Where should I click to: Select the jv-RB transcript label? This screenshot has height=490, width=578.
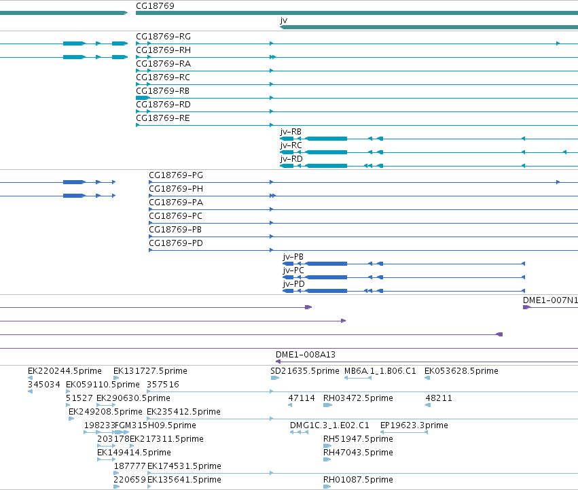(291, 132)
